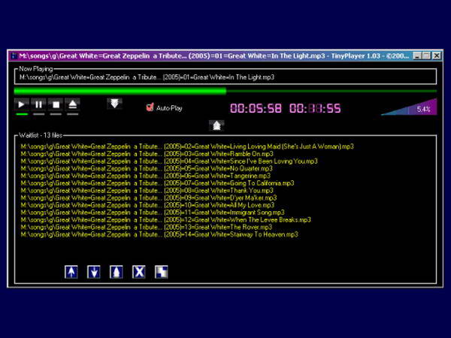This screenshot has height=338, width=451.
Task: Select 02 Living Loving Maid in waitlist
Action: point(187,146)
